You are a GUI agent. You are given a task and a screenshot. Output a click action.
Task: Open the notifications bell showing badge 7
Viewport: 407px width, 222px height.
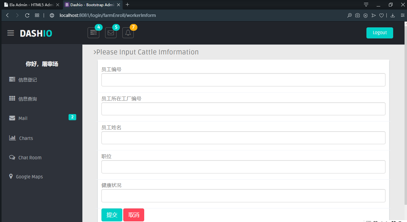click(x=128, y=33)
